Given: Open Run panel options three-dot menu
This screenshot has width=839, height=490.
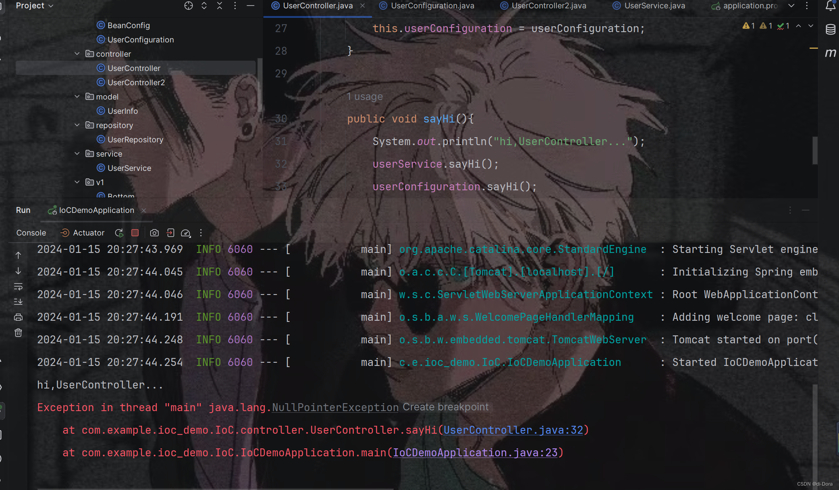Looking at the screenshot, I should (x=790, y=210).
